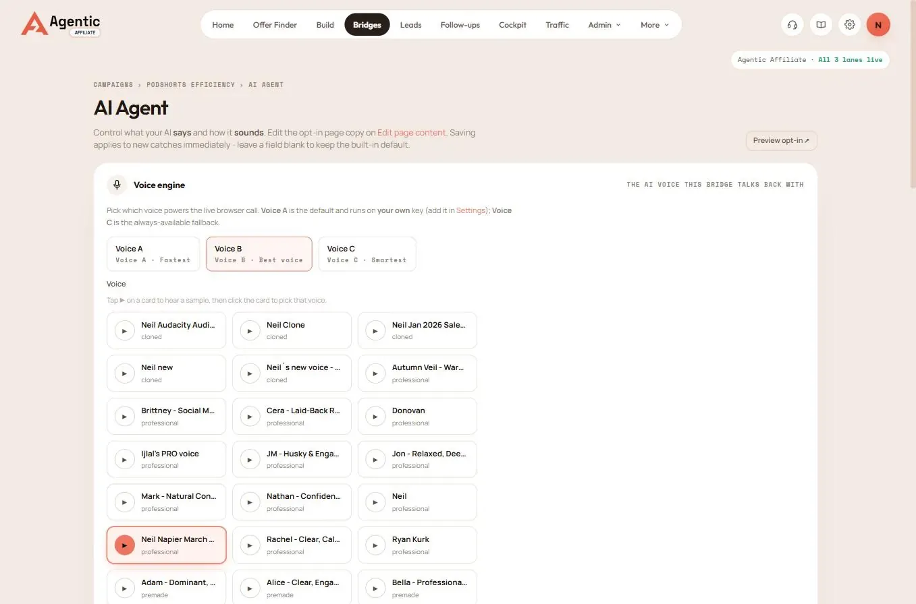The height and width of the screenshot is (604, 916).
Task: Play sample for Nathan - Confiden… voice
Action: [250, 502]
